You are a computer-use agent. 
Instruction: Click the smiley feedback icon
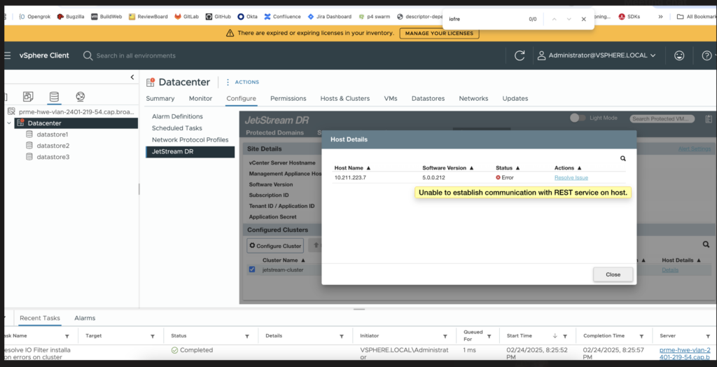[x=679, y=55]
